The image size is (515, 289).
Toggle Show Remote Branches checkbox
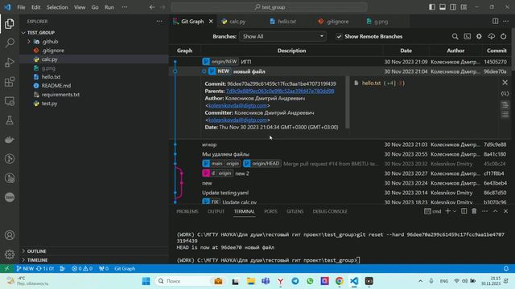339,36
